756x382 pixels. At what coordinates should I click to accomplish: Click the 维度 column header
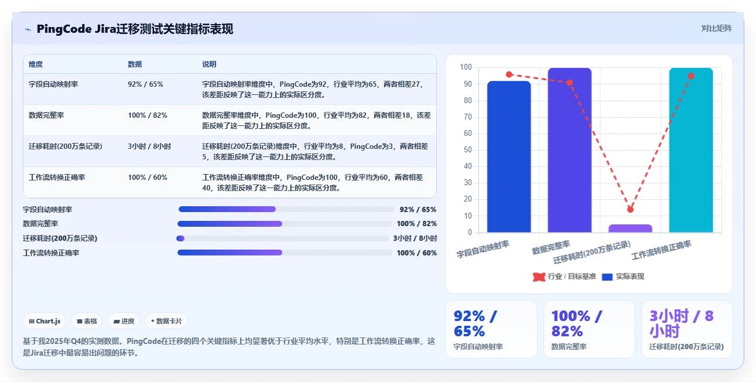36,64
